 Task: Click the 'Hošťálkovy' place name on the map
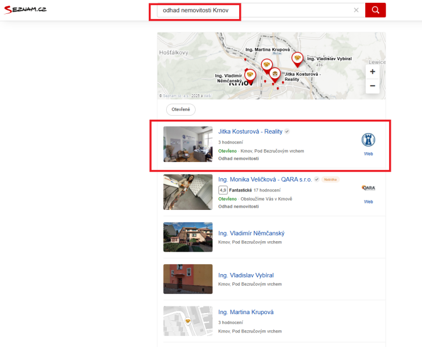click(x=174, y=53)
